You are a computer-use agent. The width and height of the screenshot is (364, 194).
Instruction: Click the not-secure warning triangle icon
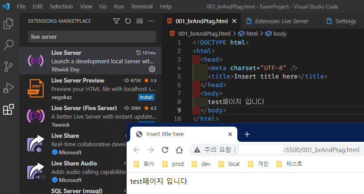[x=197, y=150]
